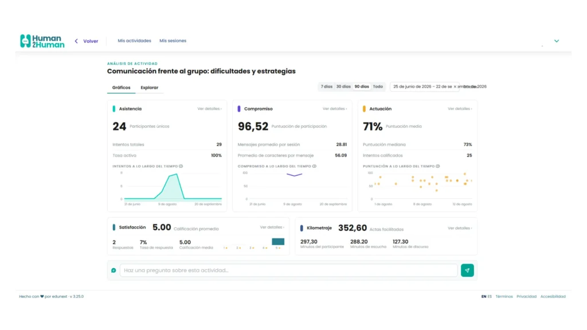Click the '297,30' Minutos del participante value
The height and width of the screenshot is (330, 587).
[309, 242]
